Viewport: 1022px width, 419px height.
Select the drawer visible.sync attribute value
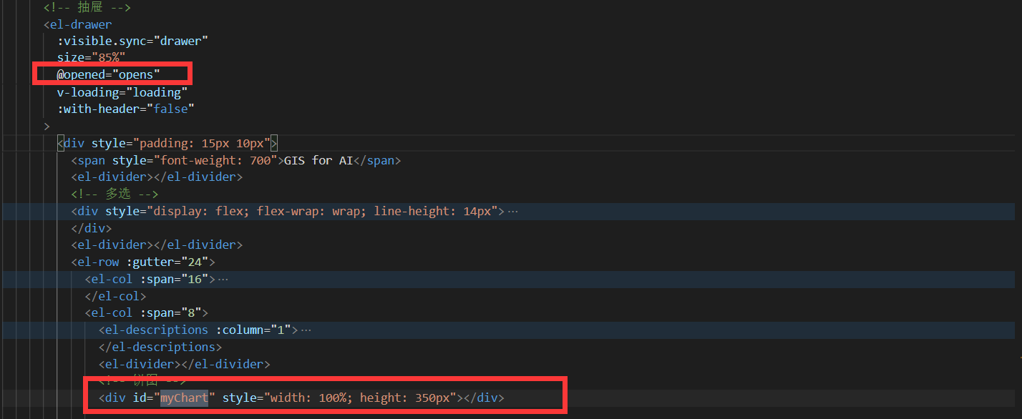(x=182, y=41)
